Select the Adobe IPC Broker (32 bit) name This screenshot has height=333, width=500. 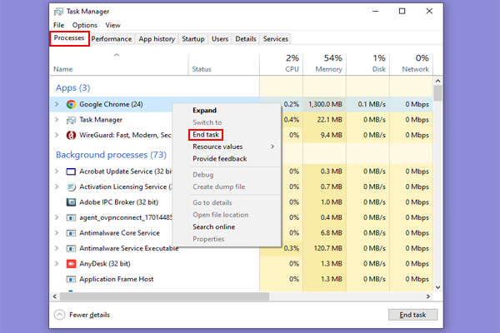coord(118,202)
